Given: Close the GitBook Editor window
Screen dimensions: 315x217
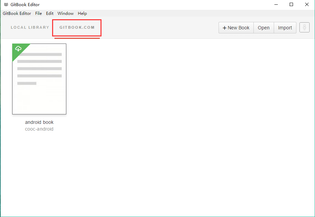Looking at the screenshot, I should coord(307,4).
